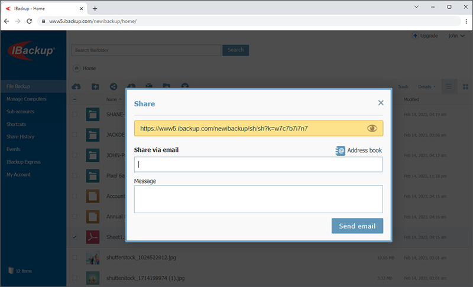Screen dimensions: 473x287
Task: Tick the first shutterstock image checkbox
Action: click(x=74, y=257)
